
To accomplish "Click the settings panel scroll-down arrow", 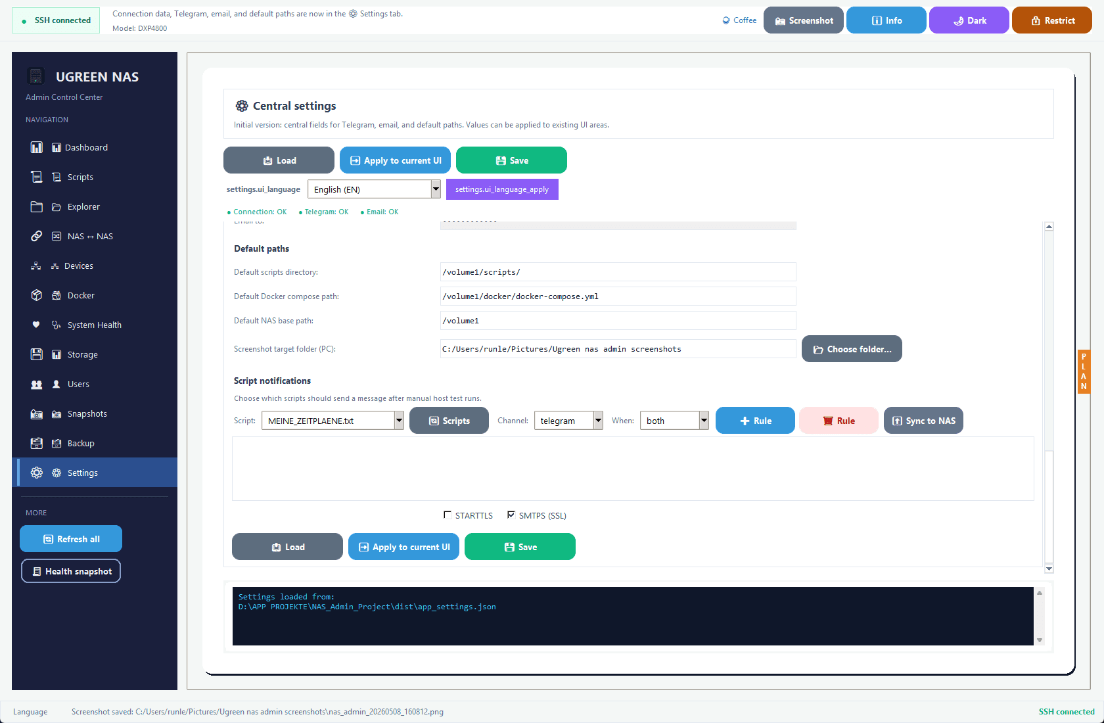I will 1049,569.
